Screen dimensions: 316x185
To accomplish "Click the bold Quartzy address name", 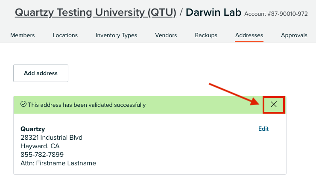I will (x=32, y=129).
